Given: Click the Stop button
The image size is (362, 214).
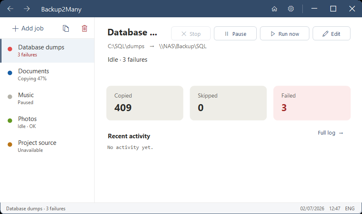Looking at the screenshot, I should pos(191,33).
